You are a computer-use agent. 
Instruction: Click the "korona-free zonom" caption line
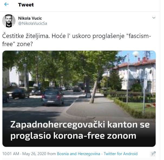tap(95, 136)
